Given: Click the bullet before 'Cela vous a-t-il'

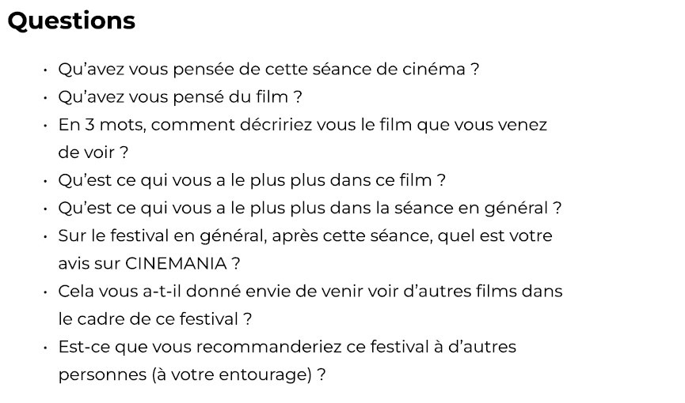Looking at the screenshot, I should [x=46, y=292].
